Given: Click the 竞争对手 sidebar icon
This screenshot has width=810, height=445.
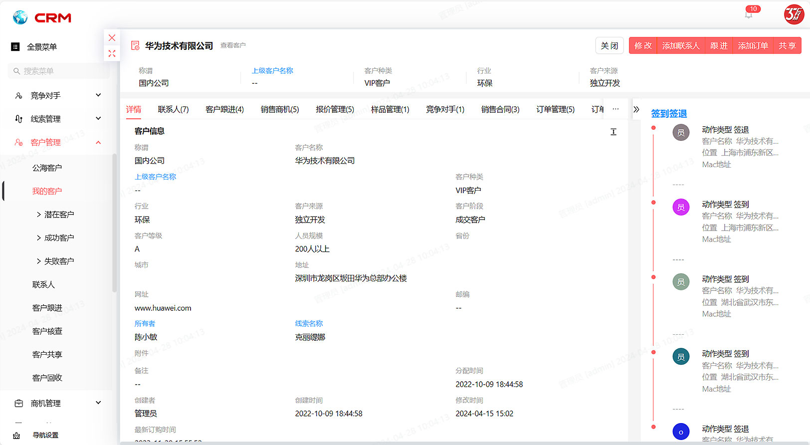Looking at the screenshot, I should pyautogui.click(x=18, y=95).
